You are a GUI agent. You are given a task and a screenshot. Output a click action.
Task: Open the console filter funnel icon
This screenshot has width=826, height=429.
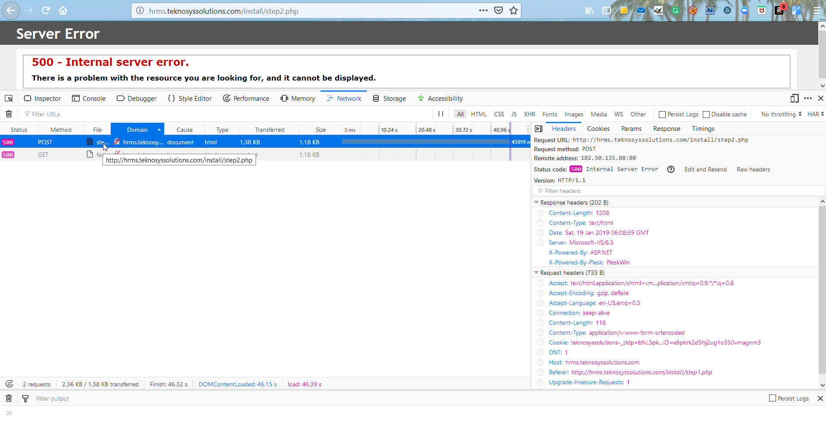point(25,398)
